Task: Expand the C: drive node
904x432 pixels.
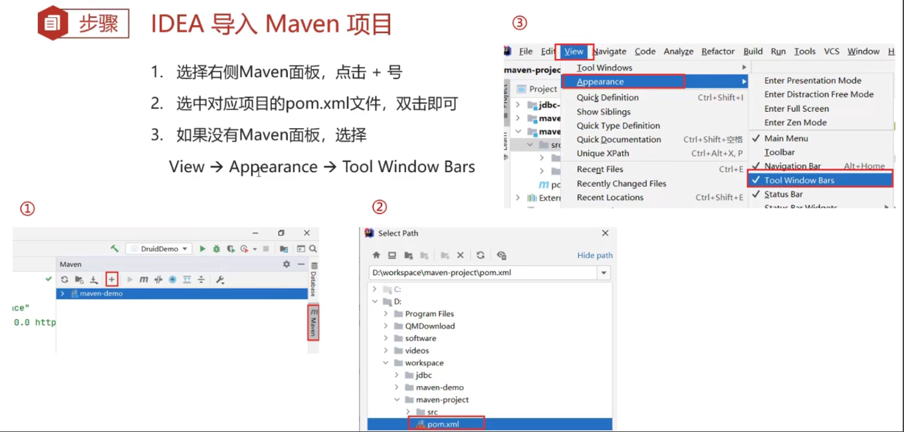Action: click(374, 289)
